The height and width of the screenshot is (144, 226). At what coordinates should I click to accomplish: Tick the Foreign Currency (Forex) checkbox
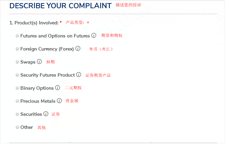pyautogui.click(x=17, y=49)
